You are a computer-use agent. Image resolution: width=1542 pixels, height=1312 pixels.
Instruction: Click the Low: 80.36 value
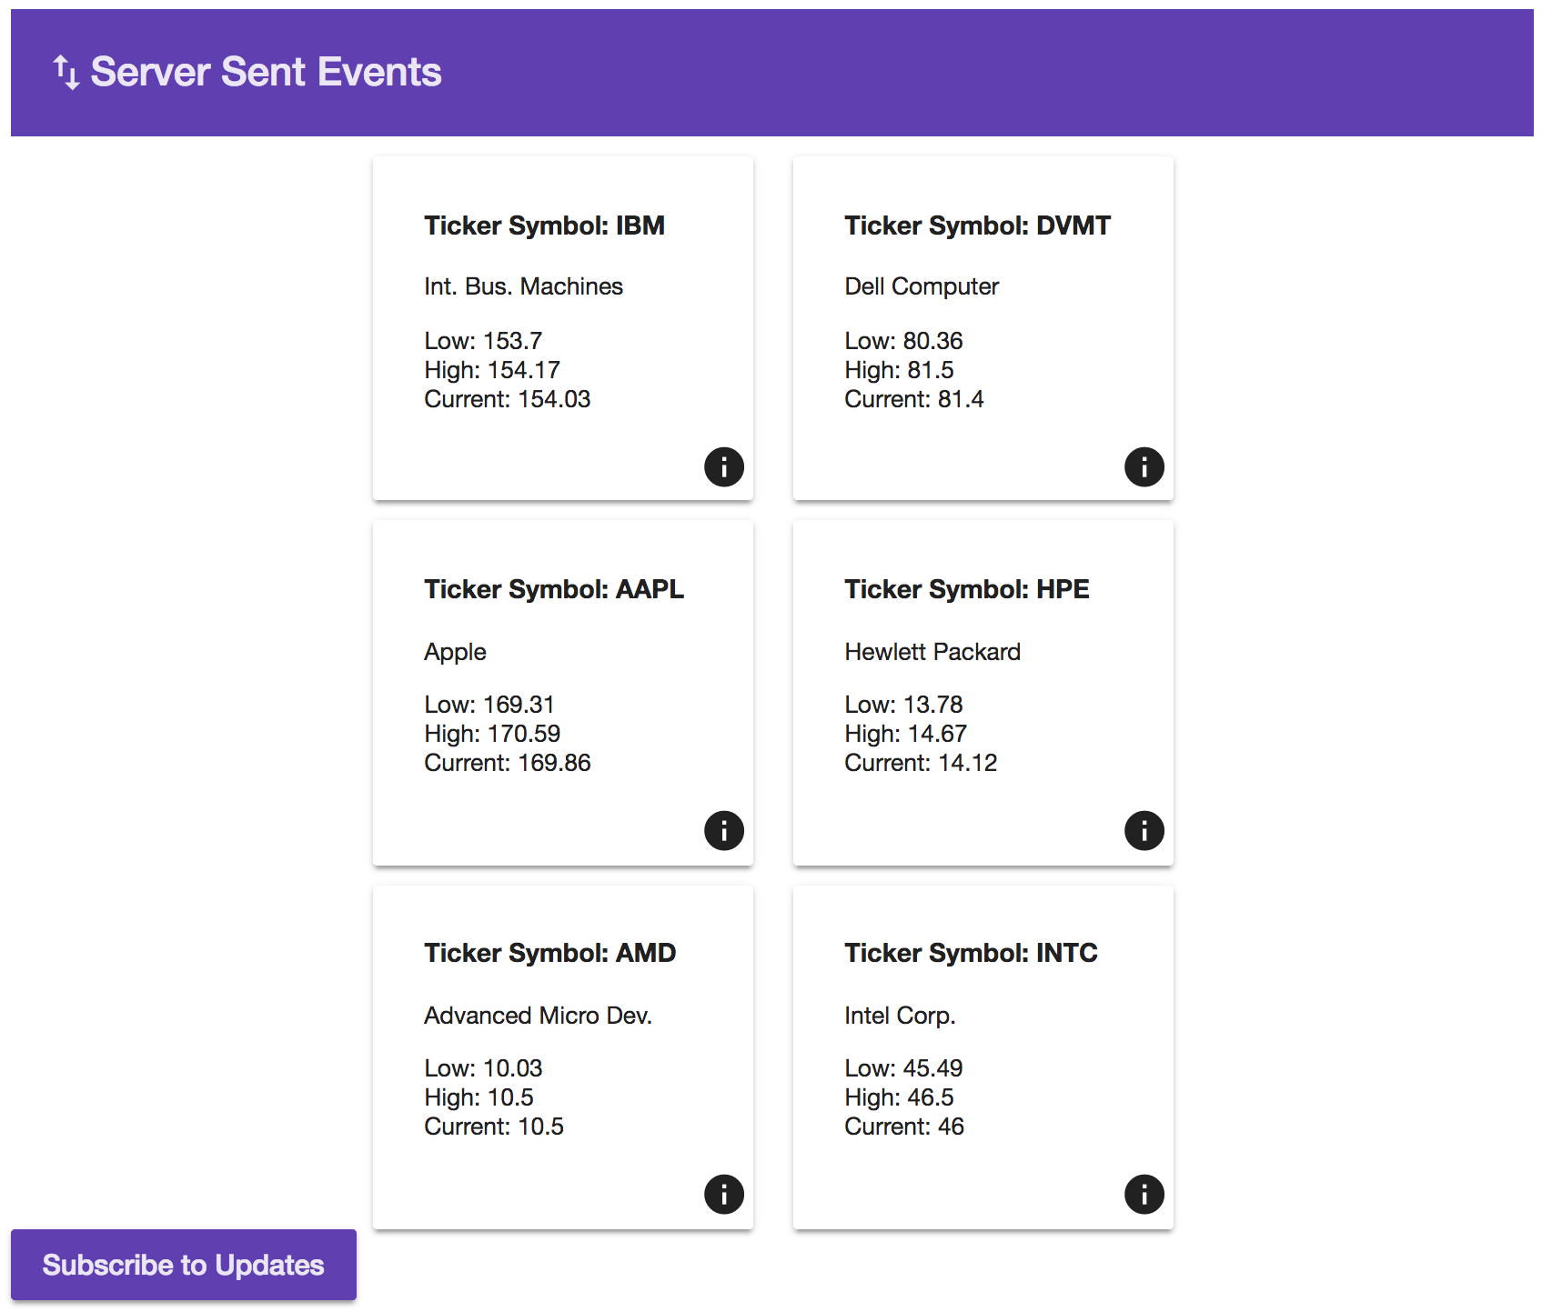point(903,341)
